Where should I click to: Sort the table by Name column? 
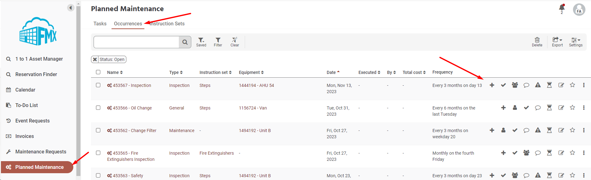point(115,72)
